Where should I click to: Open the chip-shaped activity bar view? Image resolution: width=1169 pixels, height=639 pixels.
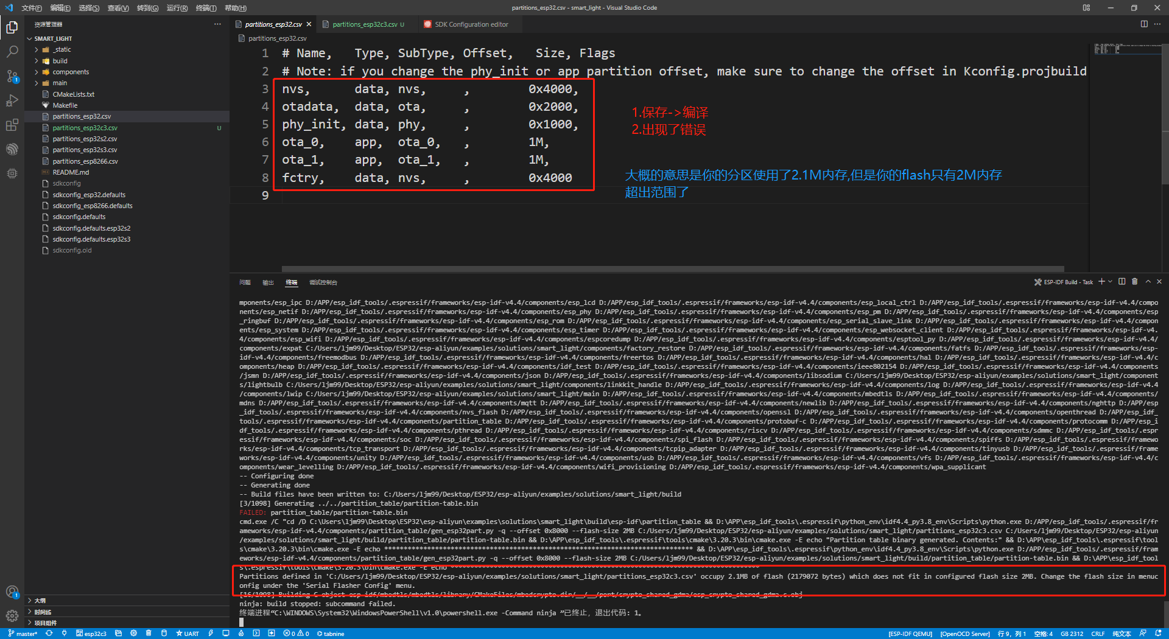[12, 173]
